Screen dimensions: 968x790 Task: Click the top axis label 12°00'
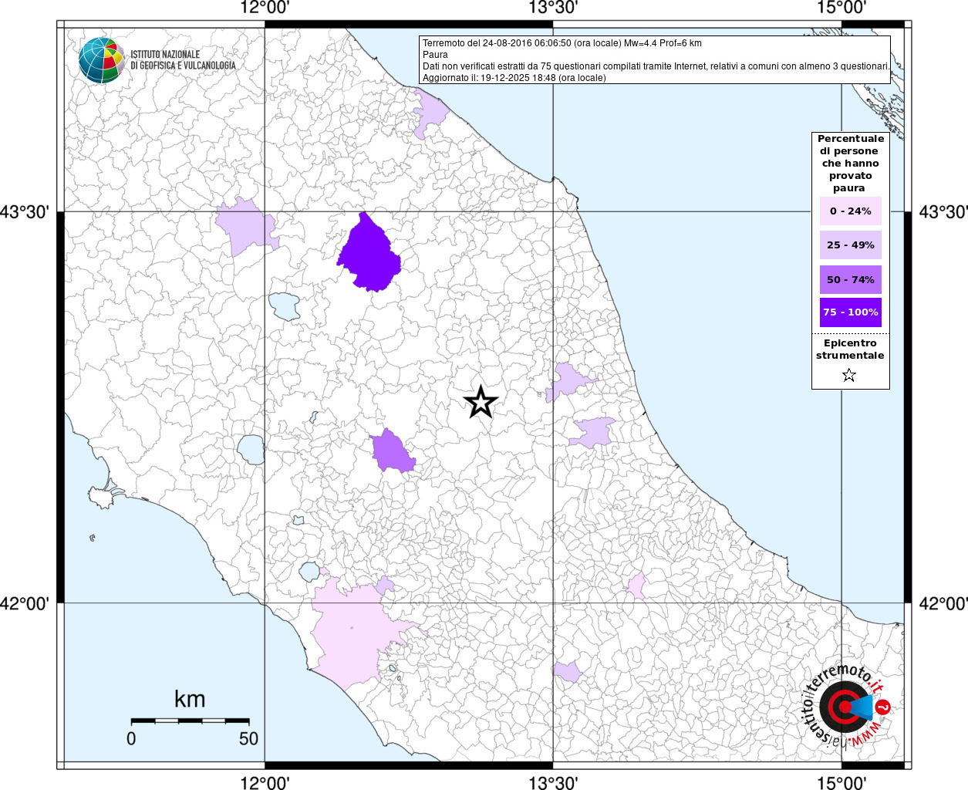point(265,8)
